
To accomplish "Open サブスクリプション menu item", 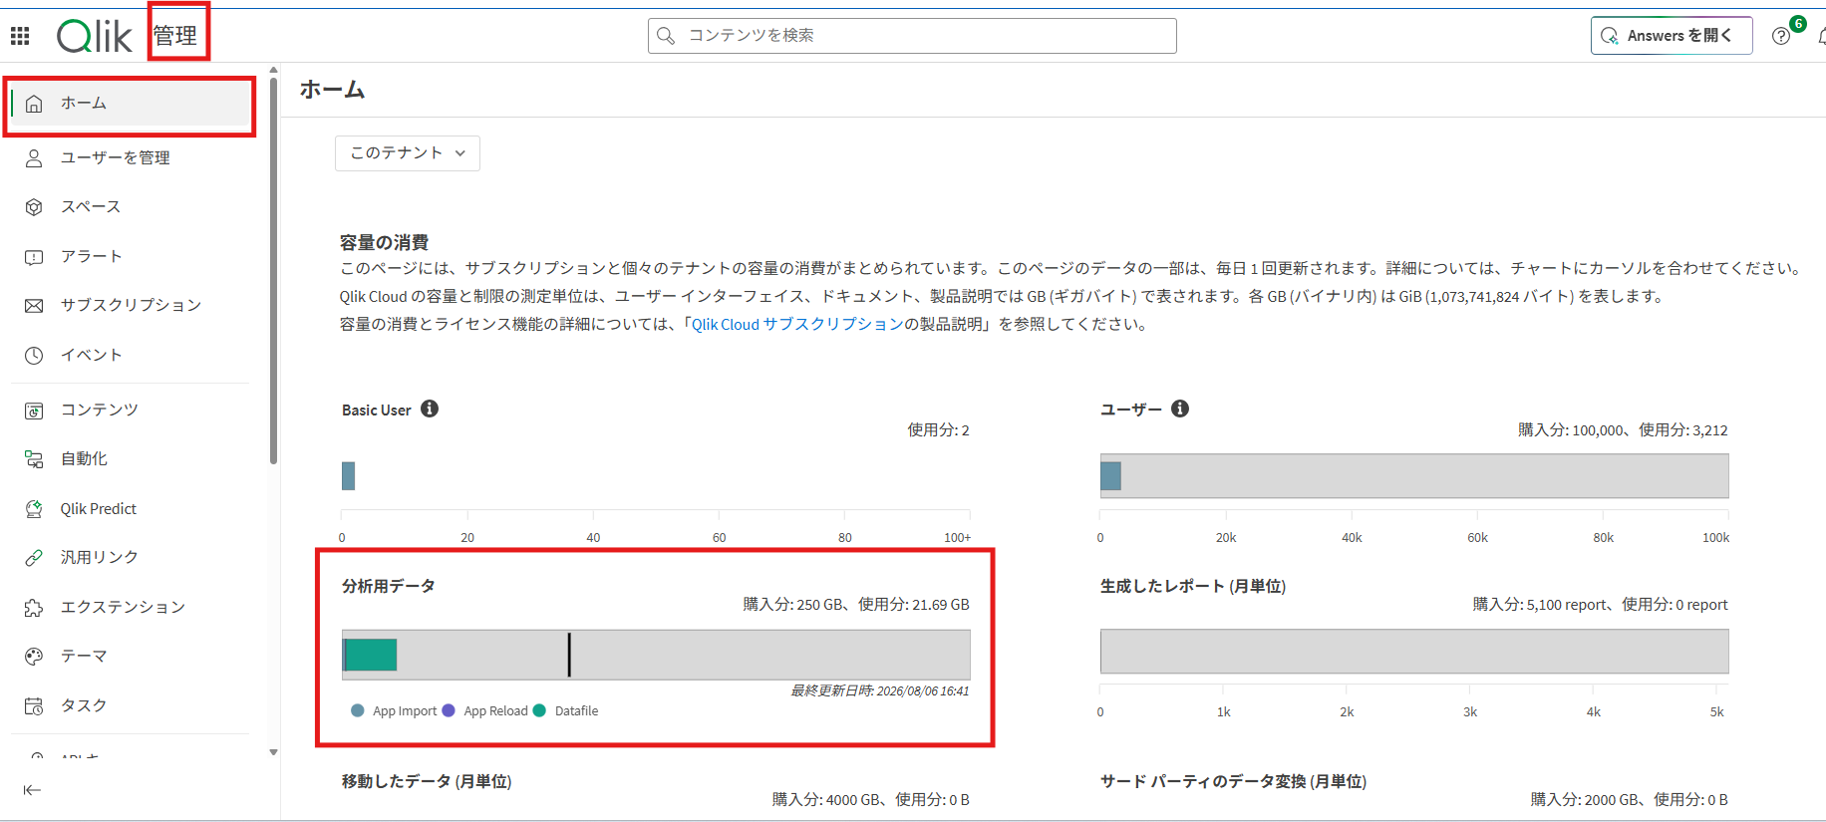I will coord(130,306).
